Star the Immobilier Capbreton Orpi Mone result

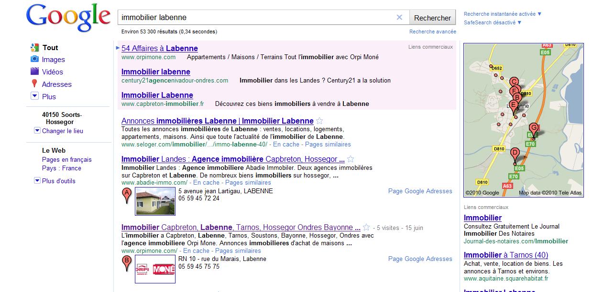pos(366,227)
